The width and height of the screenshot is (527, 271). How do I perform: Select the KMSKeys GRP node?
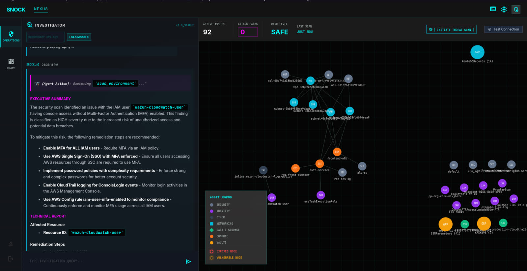484,224
